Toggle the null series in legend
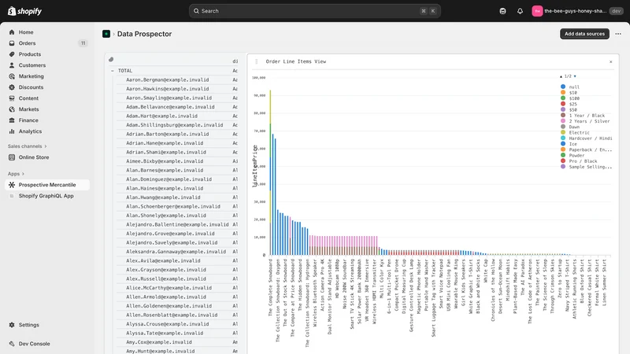Screen dimensions: 630x354 coord(570,87)
